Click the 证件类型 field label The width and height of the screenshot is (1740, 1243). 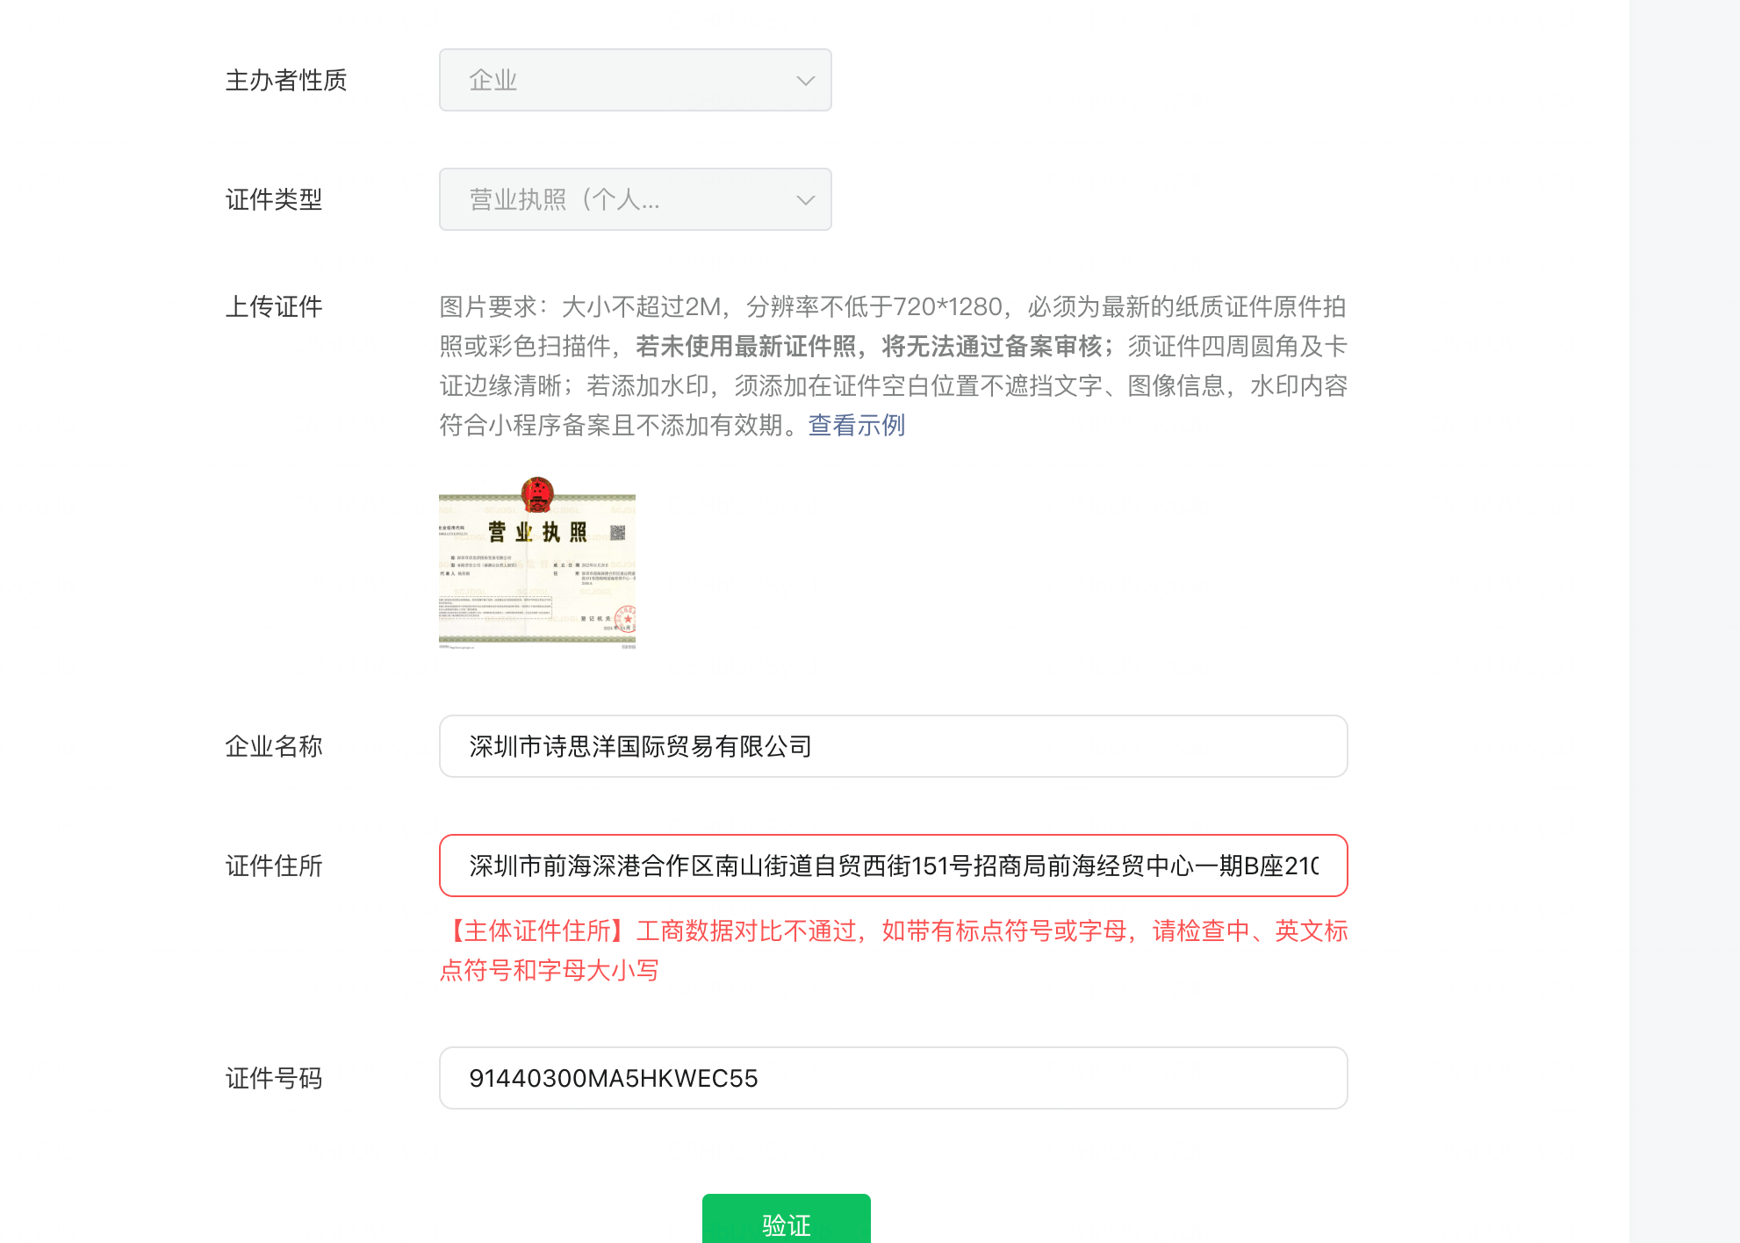[x=274, y=200]
